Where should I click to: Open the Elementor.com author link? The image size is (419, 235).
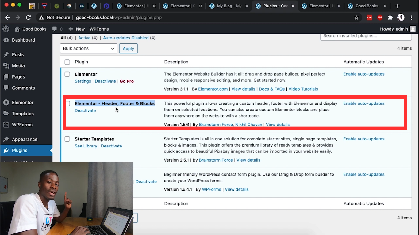pos(213,89)
